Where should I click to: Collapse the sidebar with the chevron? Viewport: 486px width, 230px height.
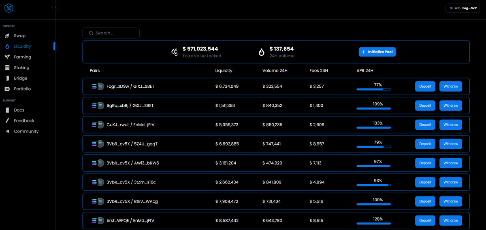[55, 7]
